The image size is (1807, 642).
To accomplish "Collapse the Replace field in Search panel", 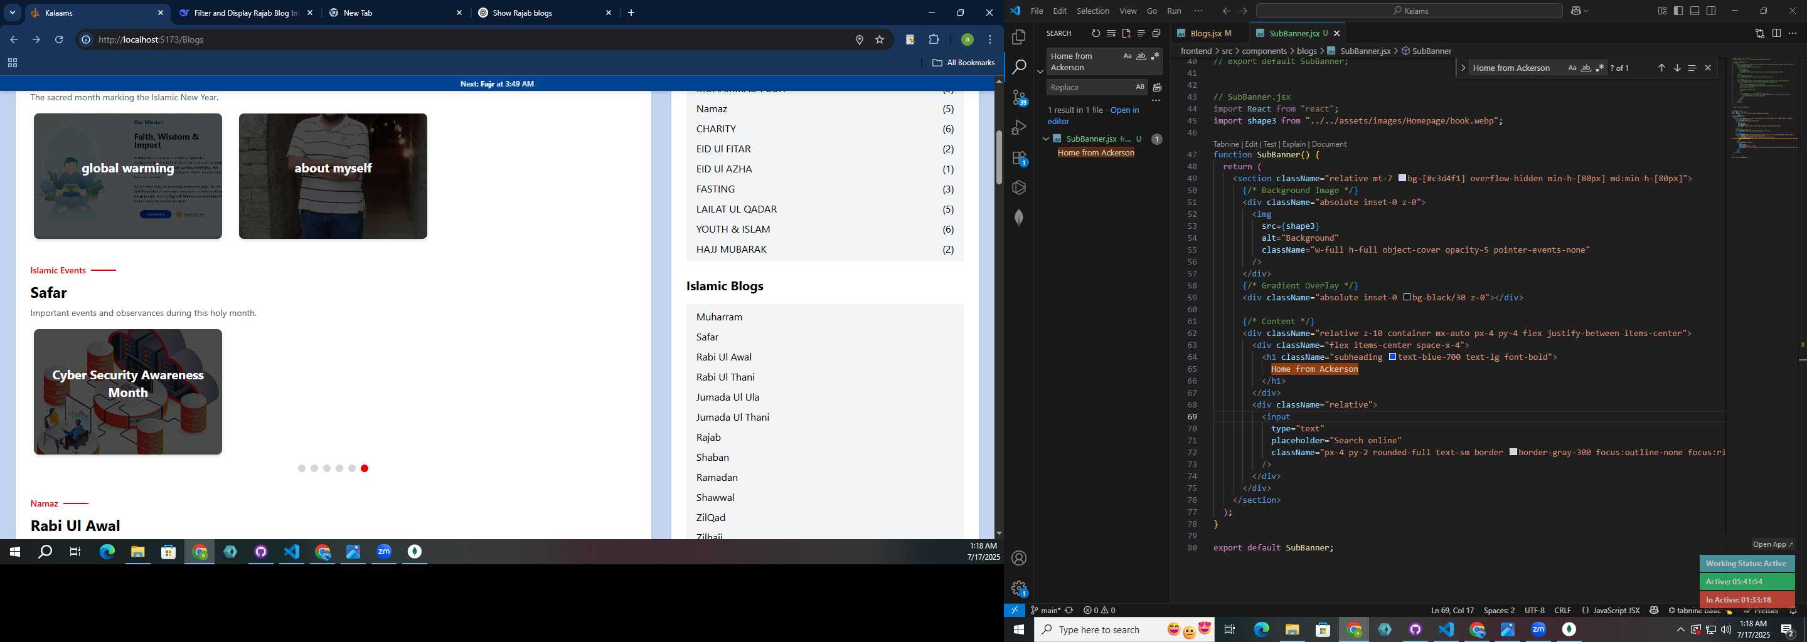I will [1040, 71].
